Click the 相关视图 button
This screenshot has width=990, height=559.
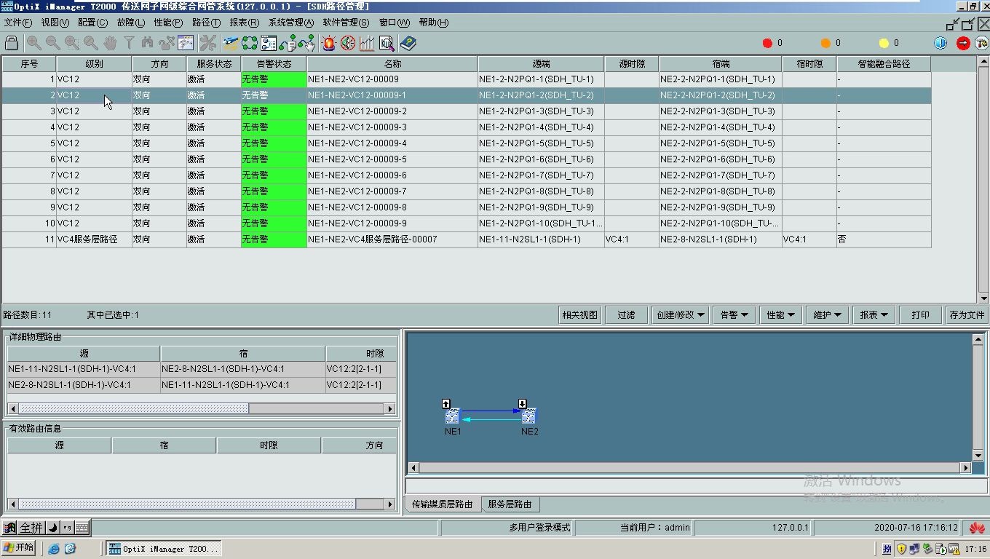(x=579, y=314)
